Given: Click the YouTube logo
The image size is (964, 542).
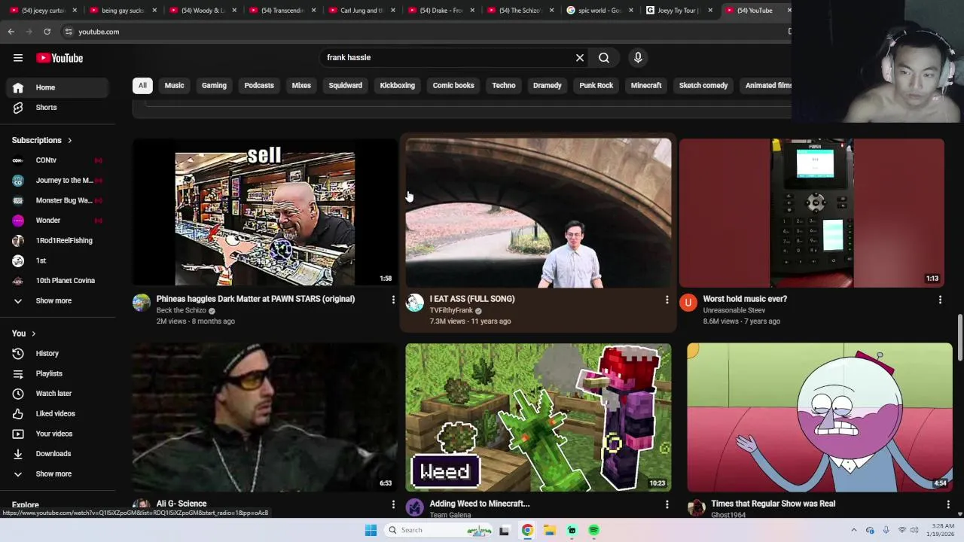Looking at the screenshot, I should point(59,58).
